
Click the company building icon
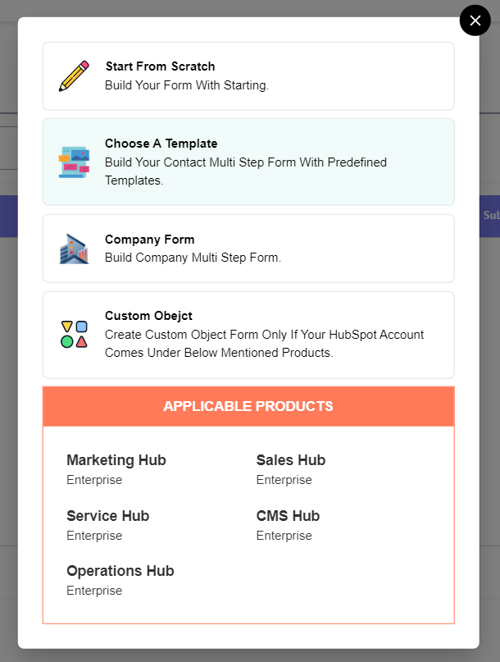74,249
